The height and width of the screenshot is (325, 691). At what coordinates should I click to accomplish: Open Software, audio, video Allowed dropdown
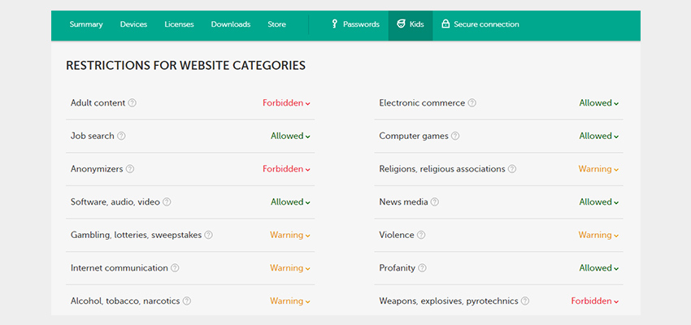290,202
